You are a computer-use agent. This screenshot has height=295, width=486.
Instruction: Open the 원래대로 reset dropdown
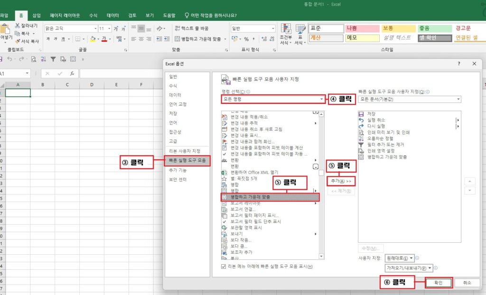pyautogui.click(x=399, y=258)
